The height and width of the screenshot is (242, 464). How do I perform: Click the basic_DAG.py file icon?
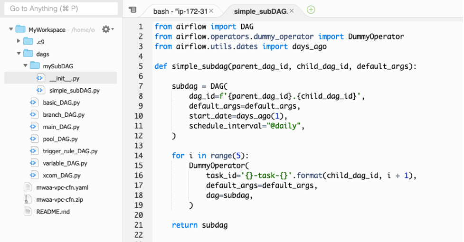[x=34, y=102]
